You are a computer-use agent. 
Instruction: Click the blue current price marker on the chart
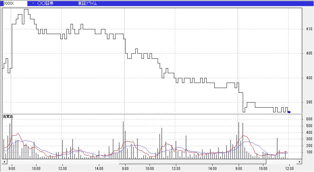289,112
